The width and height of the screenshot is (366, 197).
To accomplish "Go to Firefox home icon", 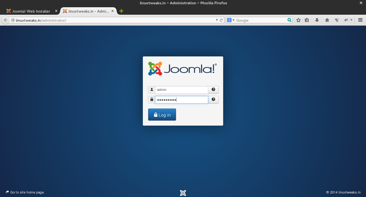I will coord(327,20).
